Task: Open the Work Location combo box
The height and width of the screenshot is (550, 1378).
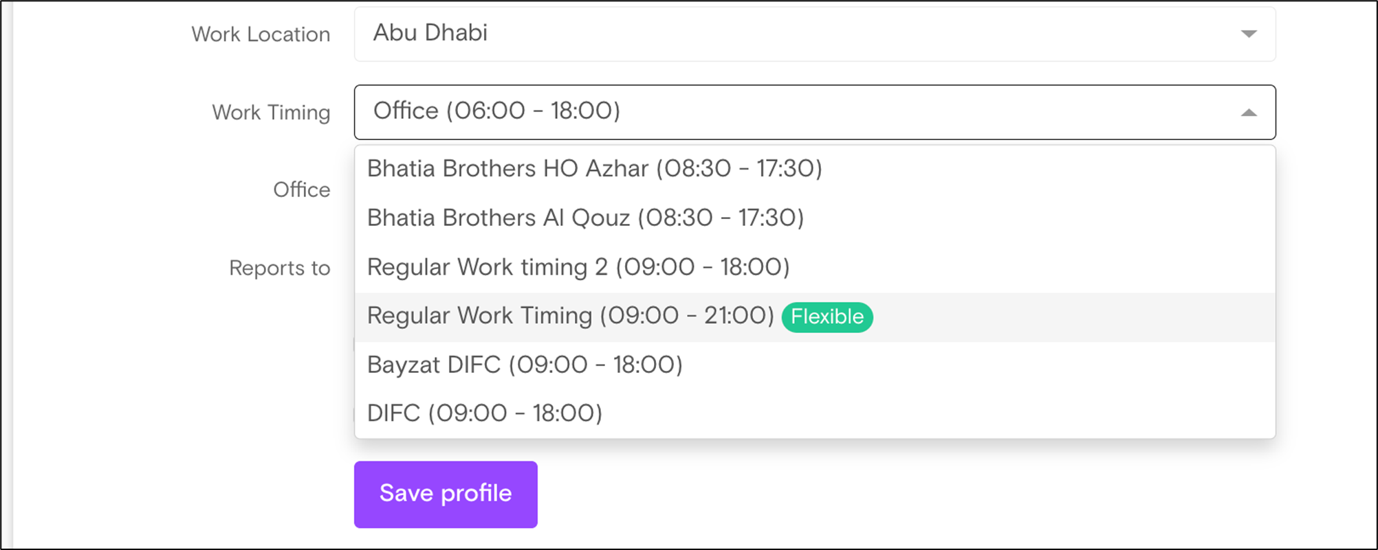Action: point(815,34)
